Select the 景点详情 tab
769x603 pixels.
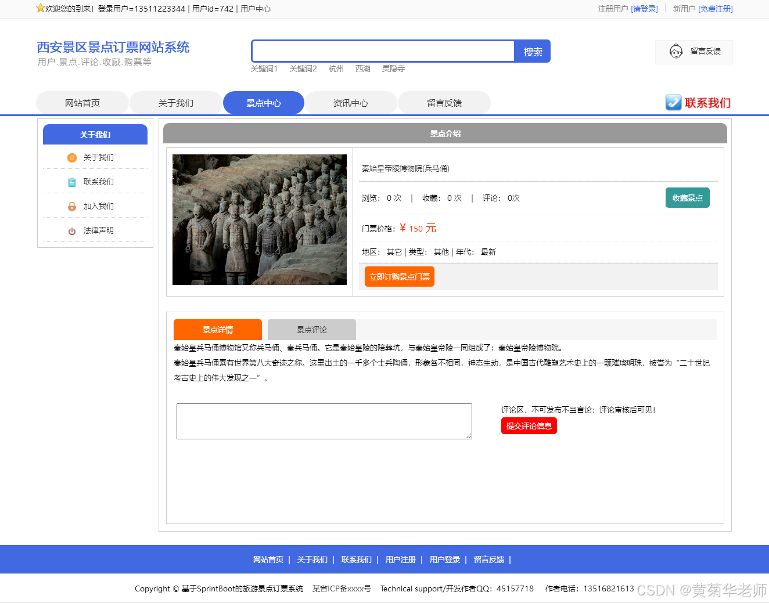click(x=217, y=329)
